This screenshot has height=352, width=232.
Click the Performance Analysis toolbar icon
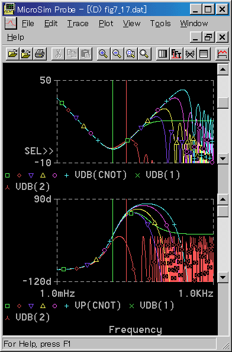[x=190, y=54]
